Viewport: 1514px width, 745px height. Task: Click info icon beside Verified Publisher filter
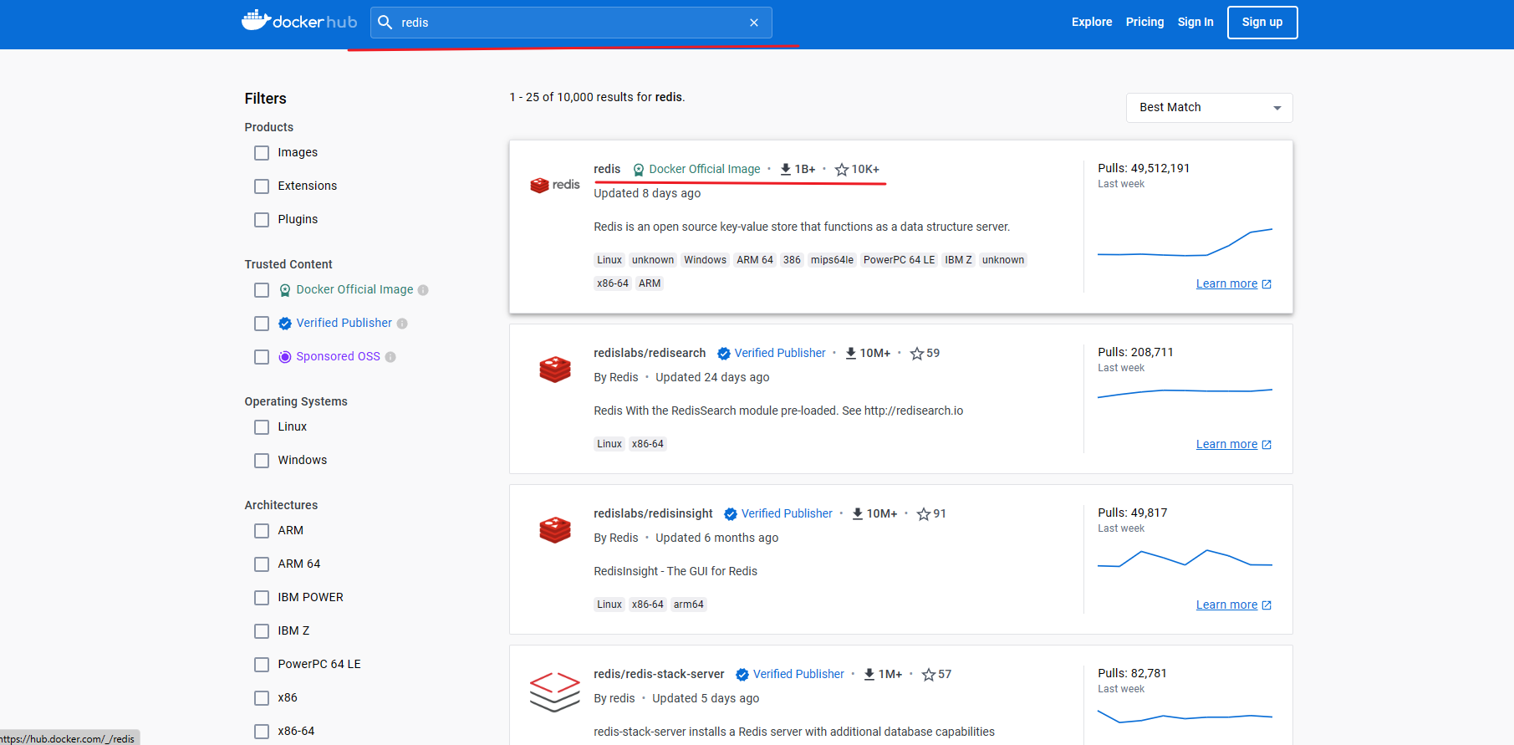point(402,324)
